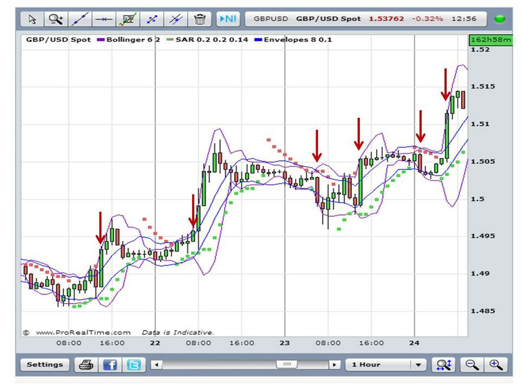Viewport: 521px width, 391px height.
Task: Click scrollbar right arrow
Action: (x=334, y=365)
